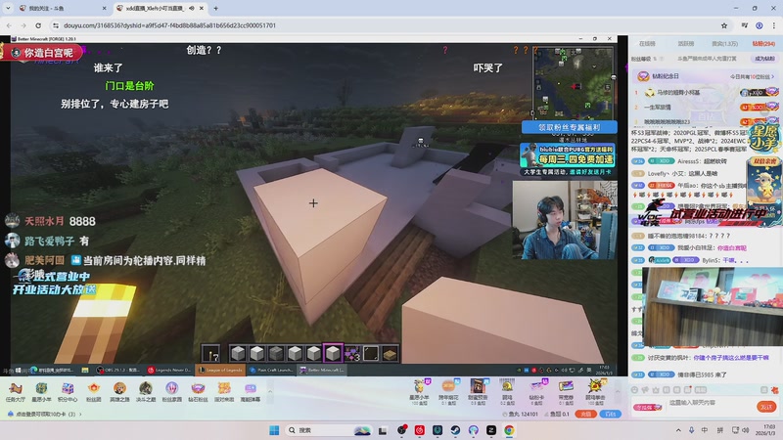The image size is (783, 440).
Task: Bookmark this page with the star icon
Action: (x=724, y=25)
